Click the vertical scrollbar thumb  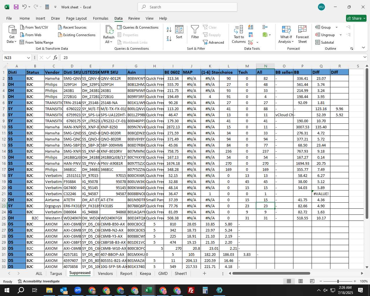[x=367, y=143]
